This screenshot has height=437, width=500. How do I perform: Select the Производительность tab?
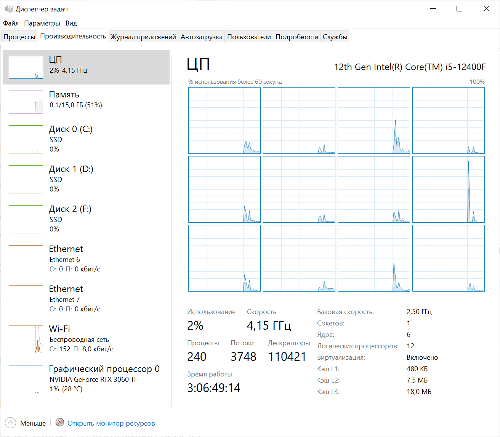pyautogui.click(x=73, y=36)
